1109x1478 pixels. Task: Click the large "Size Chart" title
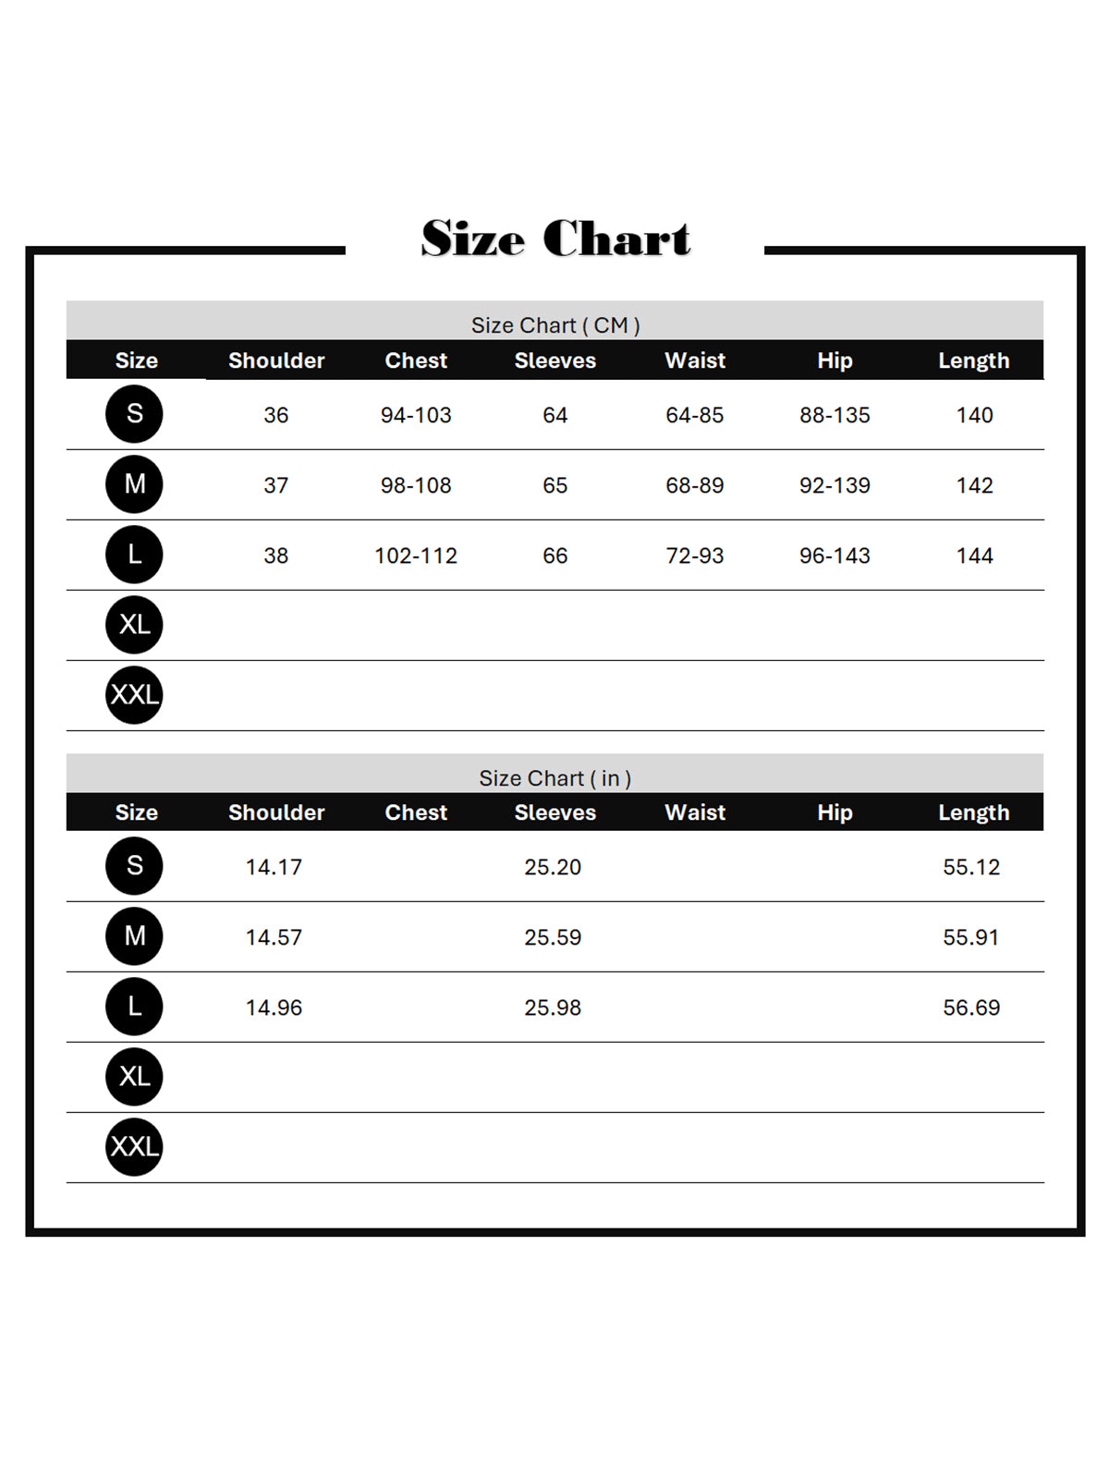click(x=555, y=238)
